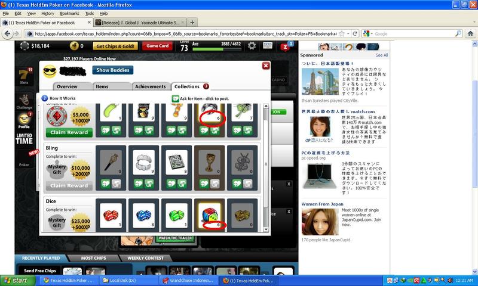Click the collections list scroll down arrow

[266, 229]
